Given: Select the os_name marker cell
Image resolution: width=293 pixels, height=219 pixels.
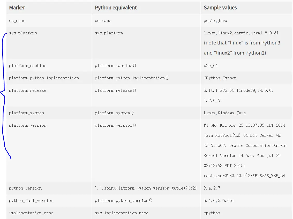Looking at the screenshot, I should pos(17,21).
